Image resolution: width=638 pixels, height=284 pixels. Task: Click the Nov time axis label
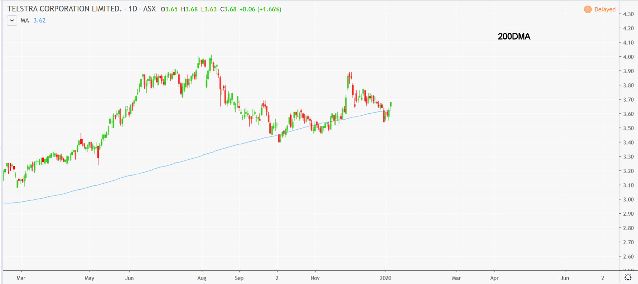pyautogui.click(x=315, y=278)
